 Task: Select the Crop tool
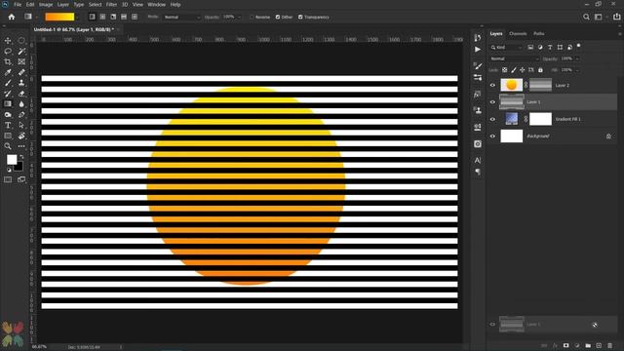[x=8, y=61]
